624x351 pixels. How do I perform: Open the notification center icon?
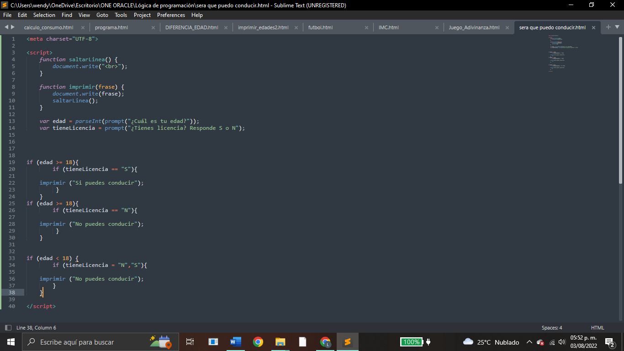click(610, 342)
